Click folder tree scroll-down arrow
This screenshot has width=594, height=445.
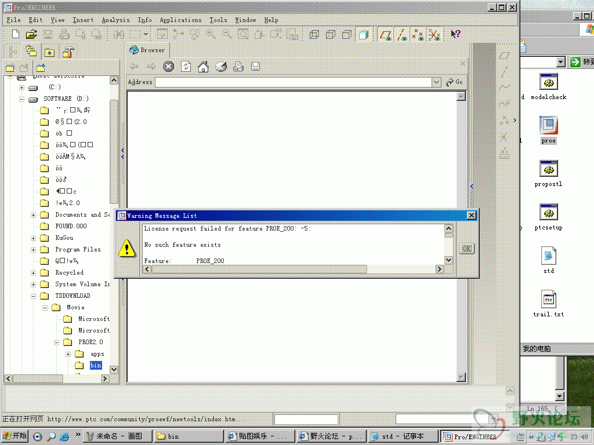click(114, 370)
